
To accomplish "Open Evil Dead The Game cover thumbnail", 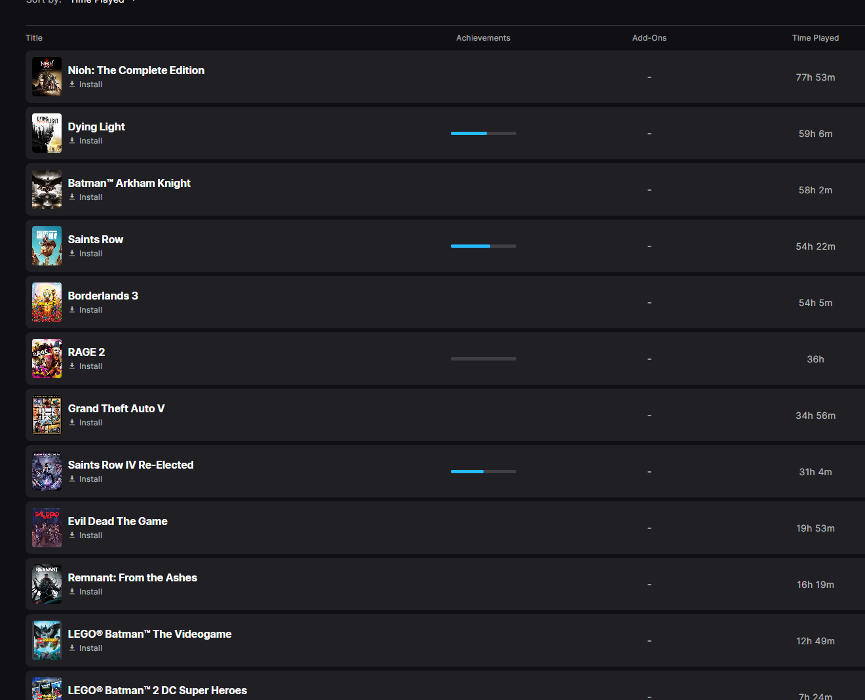I will tap(47, 528).
